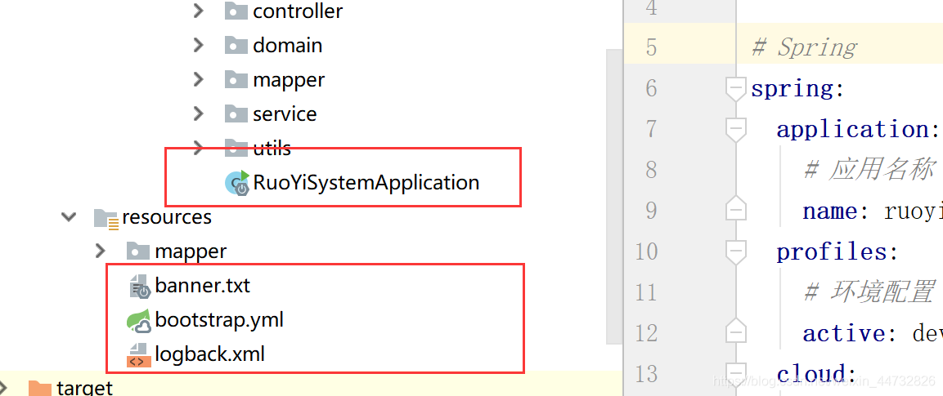
Task: Open banner.txt file
Action: point(202,286)
